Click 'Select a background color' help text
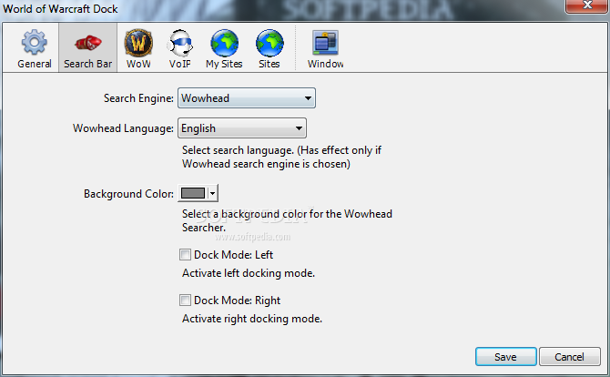The height and width of the screenshot is (377, 610). pyautogui.click(x=287, y=220)
